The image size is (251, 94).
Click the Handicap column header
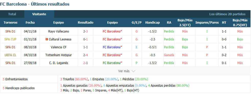pos(152,22)
